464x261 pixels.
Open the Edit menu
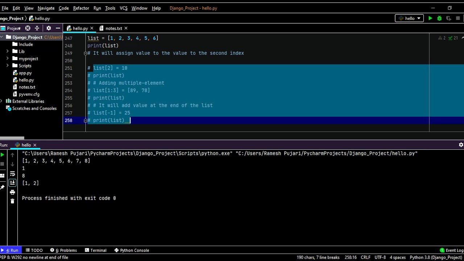(x=16, y=8)
